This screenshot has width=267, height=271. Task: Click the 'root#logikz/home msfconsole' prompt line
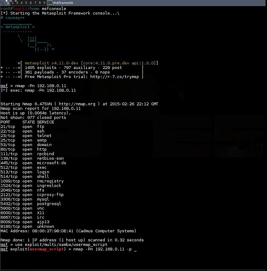coord(33,9)
